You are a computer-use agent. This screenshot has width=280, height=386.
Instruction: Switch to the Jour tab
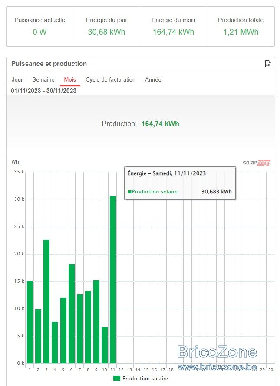(x=17, y=79)
